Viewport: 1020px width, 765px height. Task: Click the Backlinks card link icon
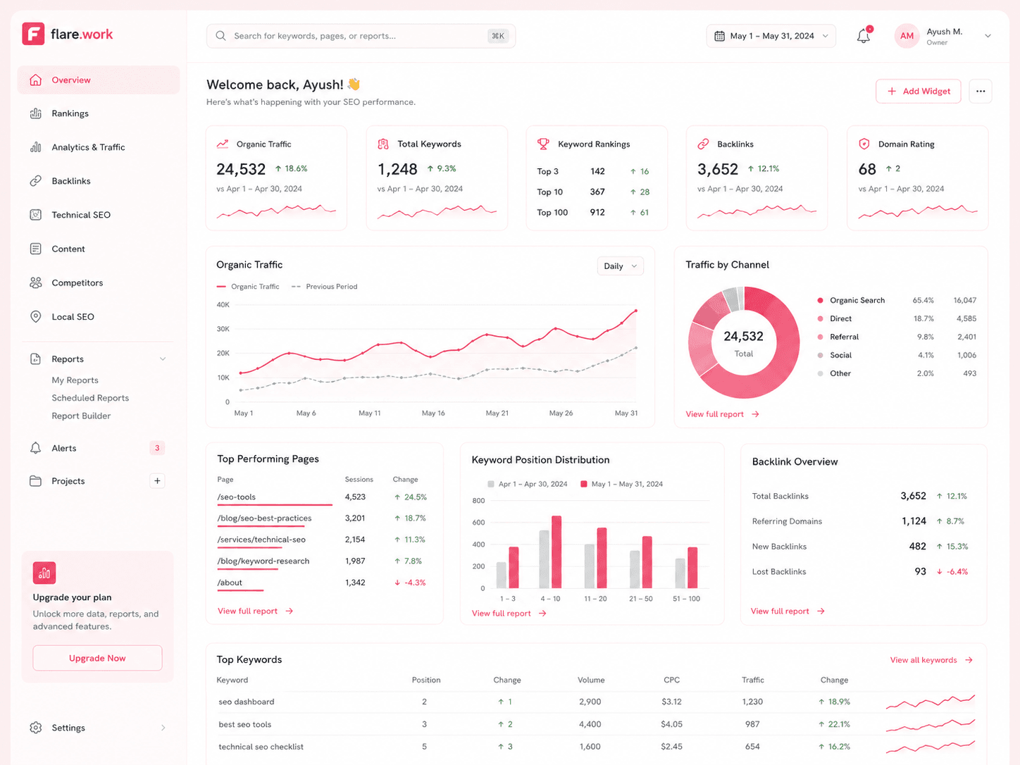tap(703, 144)
